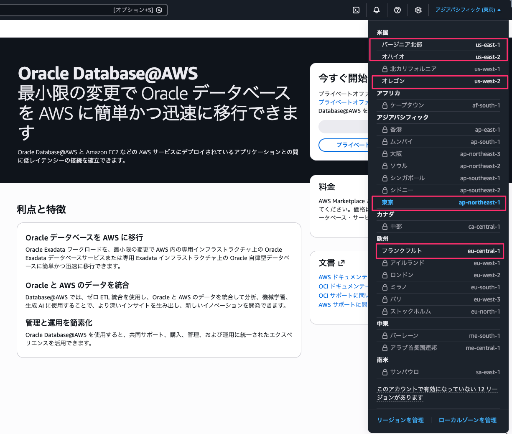The width and height of the screenshot is (512, 434).
Task: Click inside the top search bar
Action: 75,10
